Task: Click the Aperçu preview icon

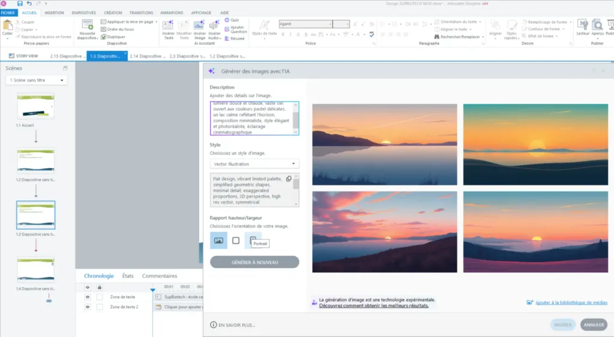Action: coord(597,25)
